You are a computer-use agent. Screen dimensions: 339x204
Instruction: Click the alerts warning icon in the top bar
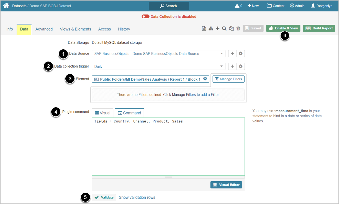point(237,6)
